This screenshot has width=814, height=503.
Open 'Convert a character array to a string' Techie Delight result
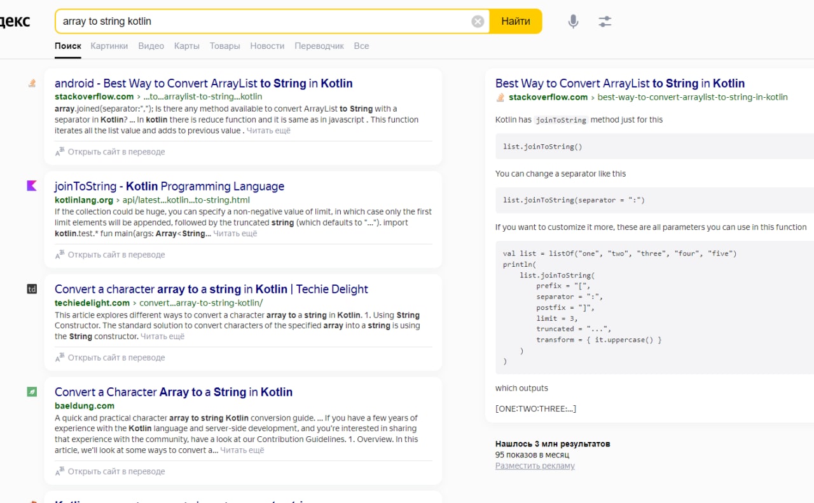pos(211,289)
